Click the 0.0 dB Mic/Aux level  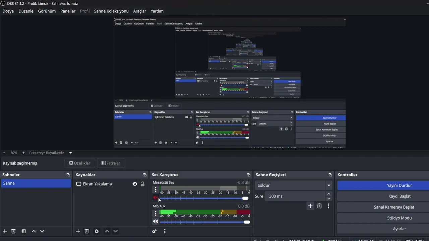[x=244, y=206]
